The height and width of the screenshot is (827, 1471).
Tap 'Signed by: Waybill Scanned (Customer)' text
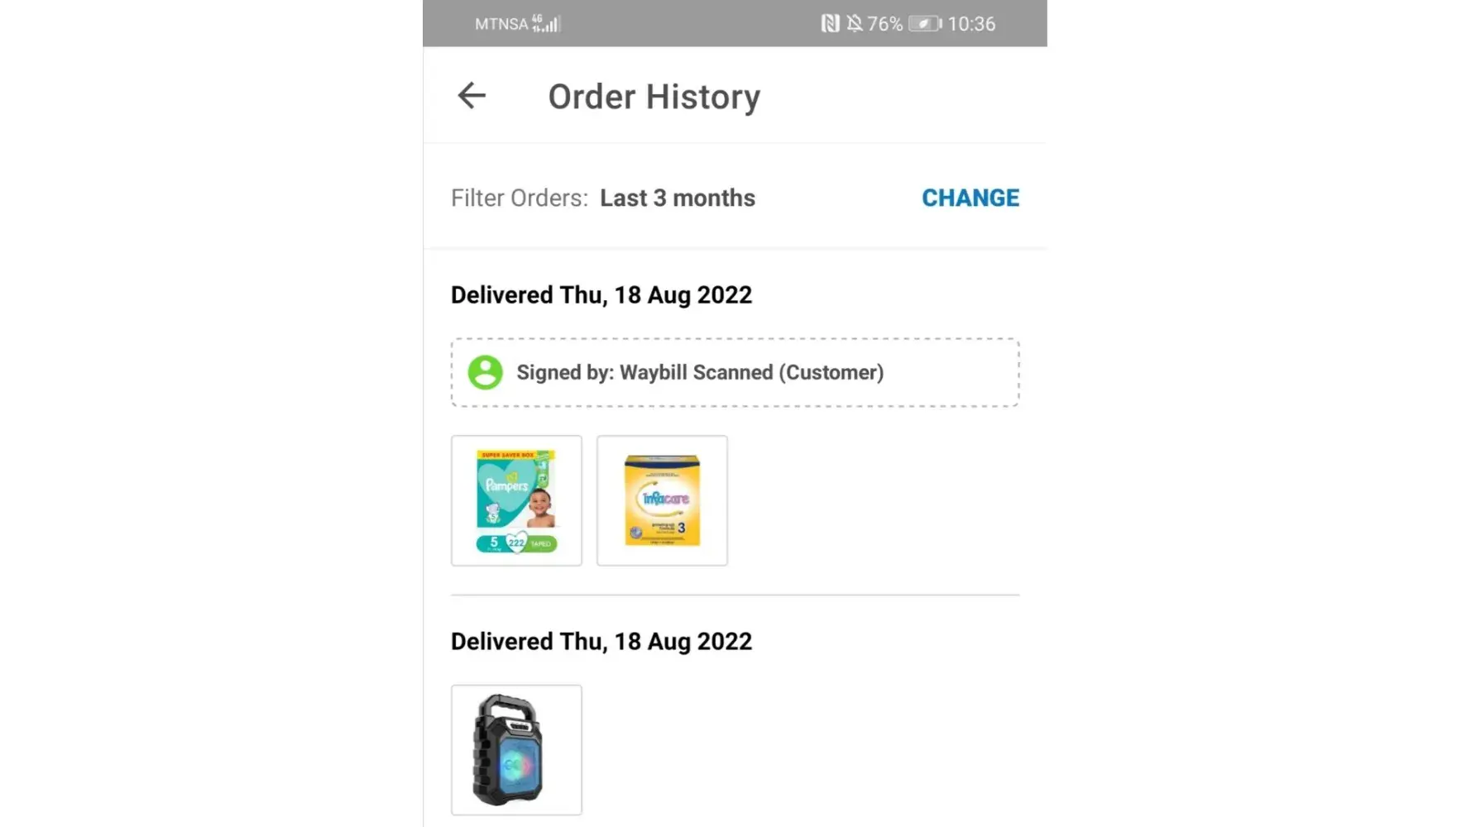click(x=700, y=373)
